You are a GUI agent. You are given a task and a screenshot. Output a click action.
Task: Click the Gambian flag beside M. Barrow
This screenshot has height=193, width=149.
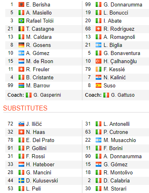coord(21,85)
